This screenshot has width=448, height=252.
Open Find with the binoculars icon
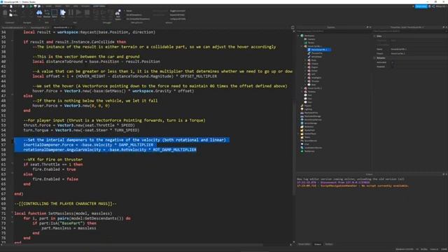point(39,13)
